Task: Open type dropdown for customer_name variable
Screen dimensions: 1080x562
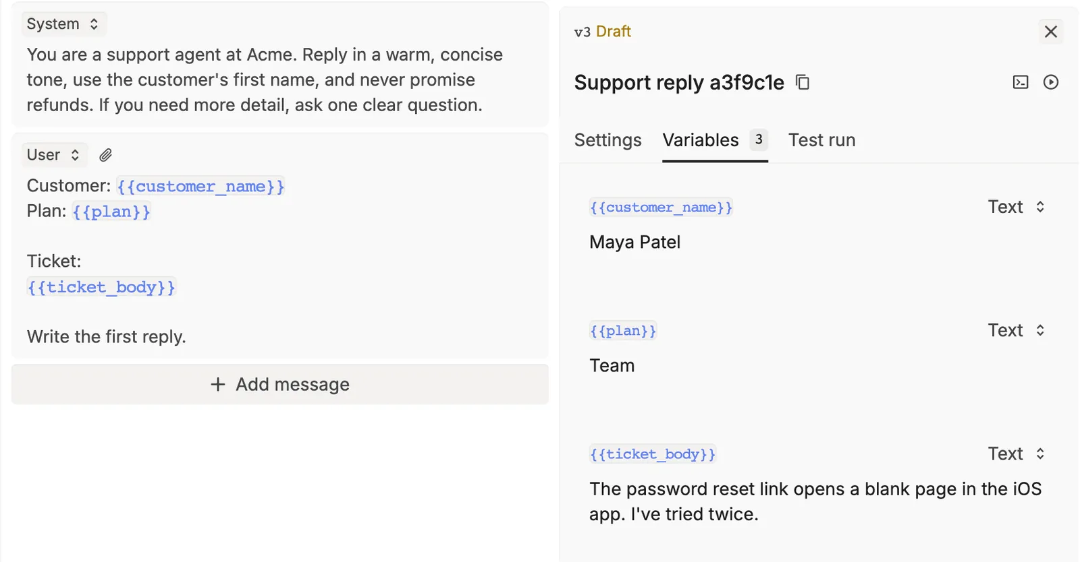Action: pos(1017,207)
